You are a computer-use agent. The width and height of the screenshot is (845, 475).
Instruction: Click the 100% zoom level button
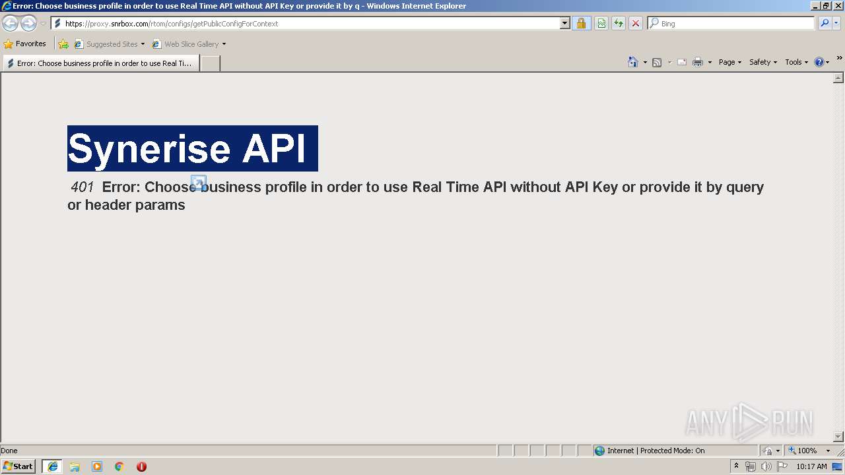[803, 451]
